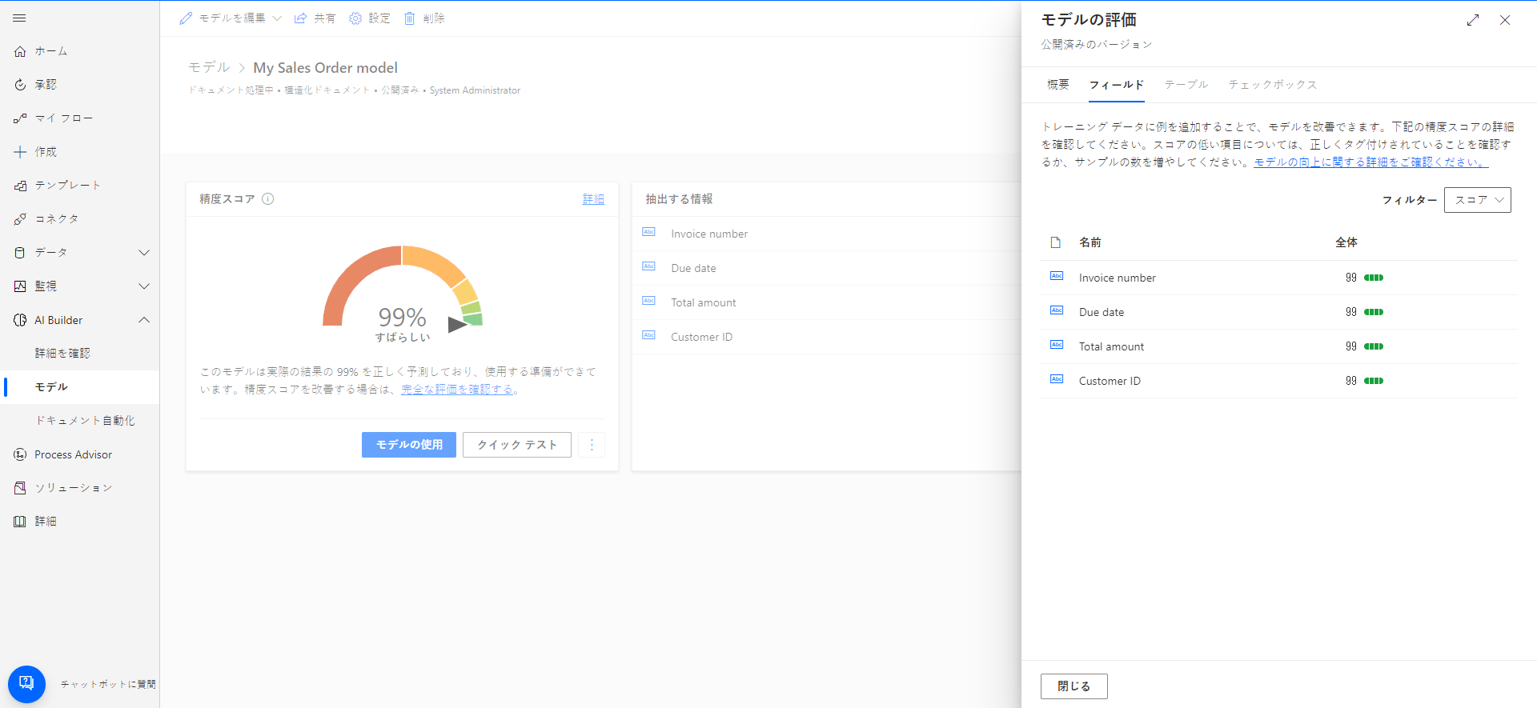Click the document icon in the table header
The width and height of the screenshot is (1537, 708).
[x=1056, y=242]
